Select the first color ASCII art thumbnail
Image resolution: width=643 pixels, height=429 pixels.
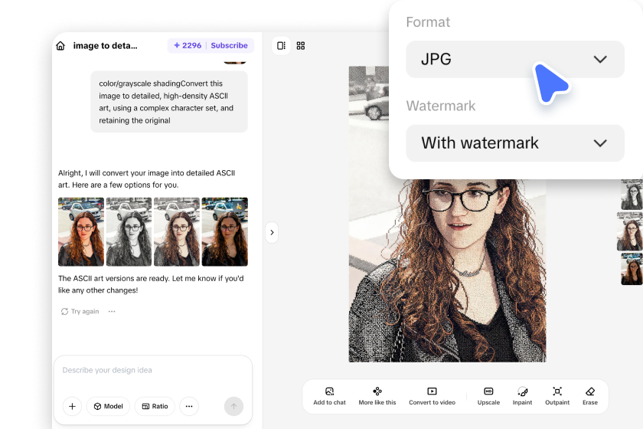(x=81, y=231)
